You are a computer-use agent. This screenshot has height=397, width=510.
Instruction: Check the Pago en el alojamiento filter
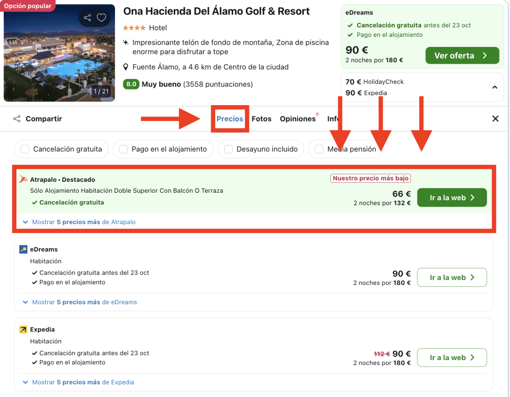pyautogui.click(x=123, y=149)
